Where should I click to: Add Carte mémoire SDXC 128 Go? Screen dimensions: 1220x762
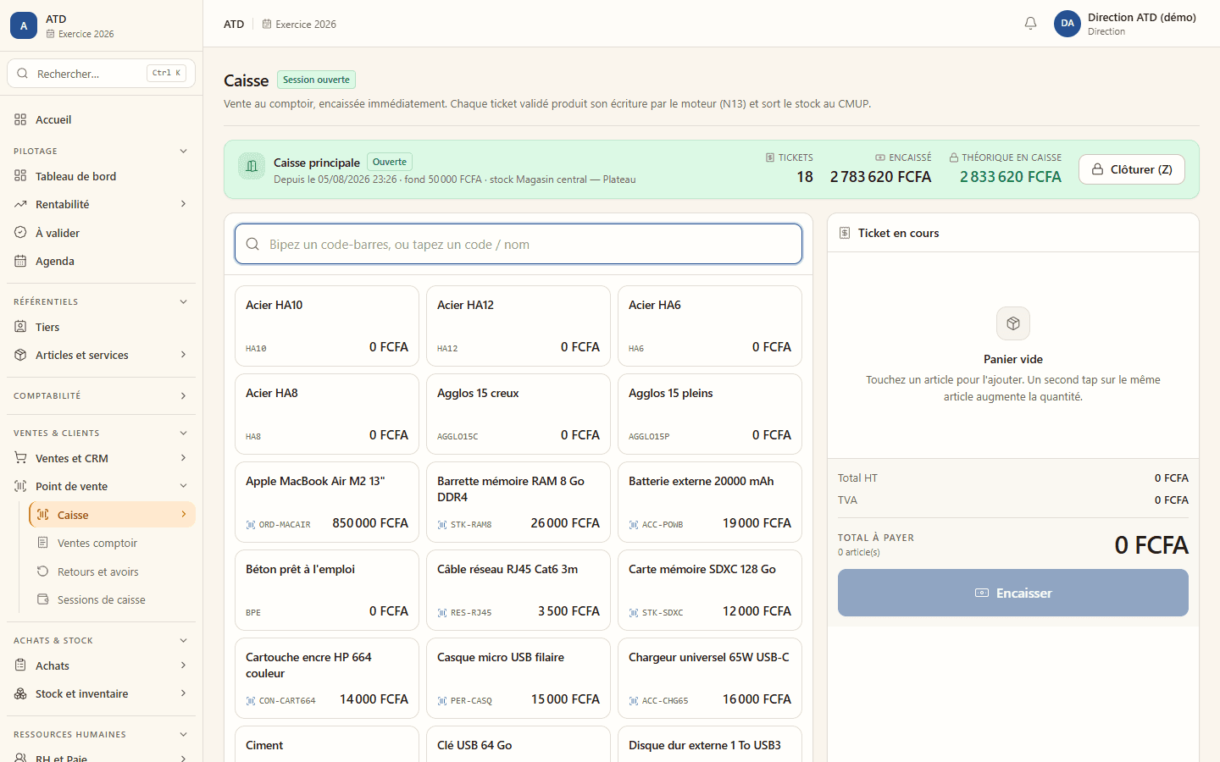pyautogui.click(x=710, y=590)
